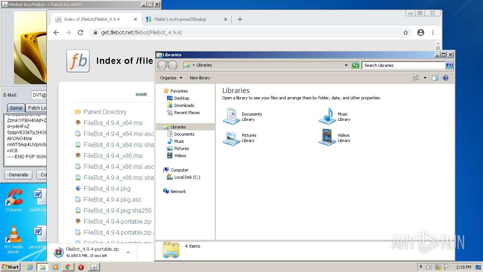The width and height of the screenshot is (483, 272).
Task: Click the change your view icon
Action: pyautogui.click(x=416, y=78)
